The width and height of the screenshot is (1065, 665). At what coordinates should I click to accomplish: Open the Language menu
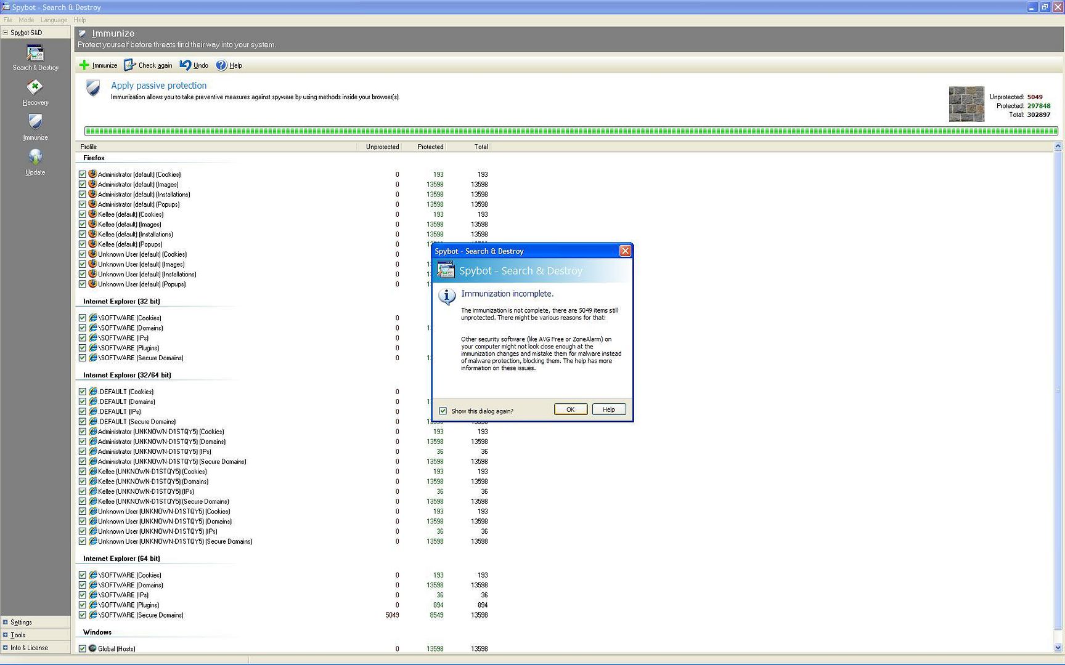54,20
